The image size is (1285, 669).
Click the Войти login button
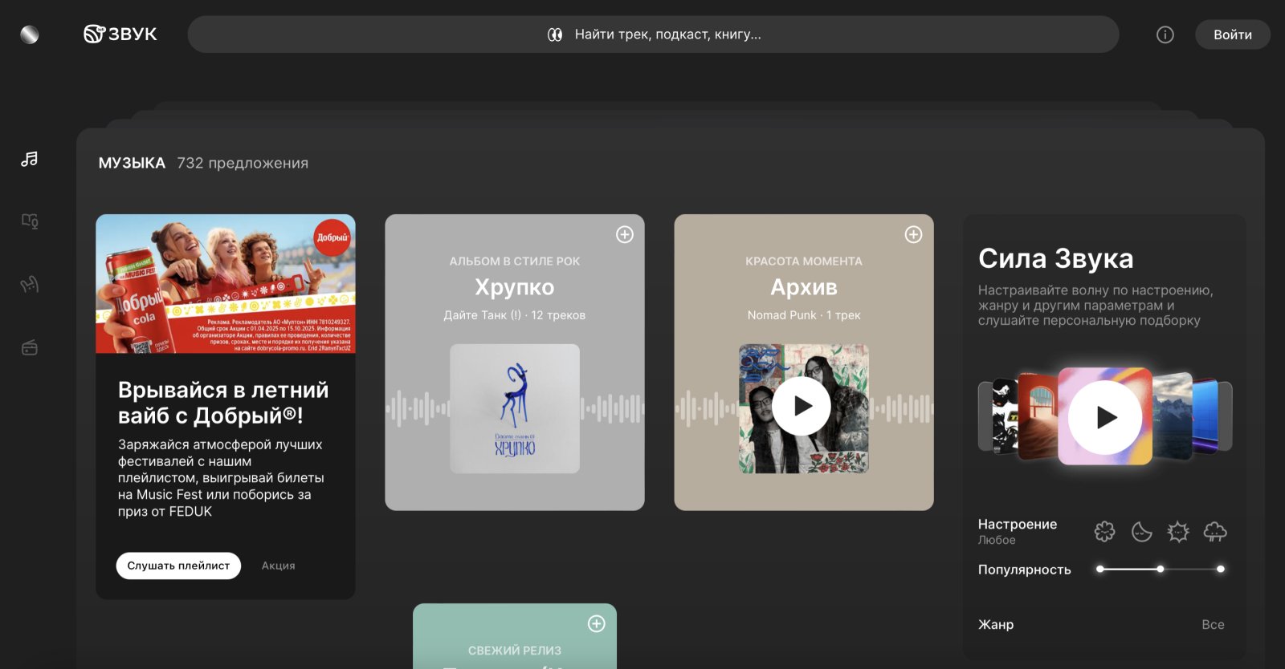pyautogui.click(x=1232, y=34)
